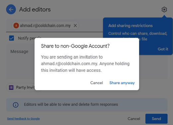
Task: Click the email address in the editor chip
Action: (x=45, y=26)
